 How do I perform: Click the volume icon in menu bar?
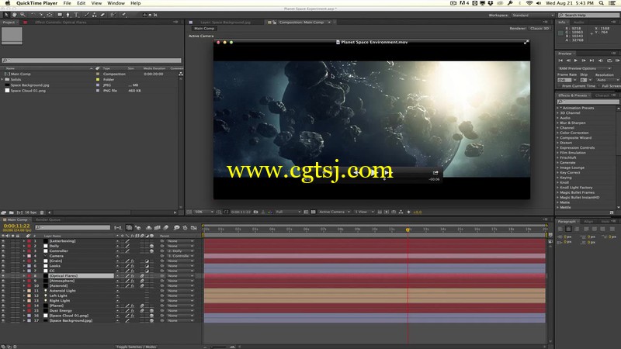[539, 3]
